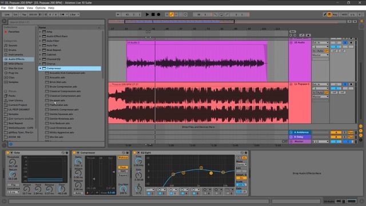Image resolution: width=366 pixels, height=206 pixels.
Task: Fold the 10 Audio track
Action: (x=291, y=43)
